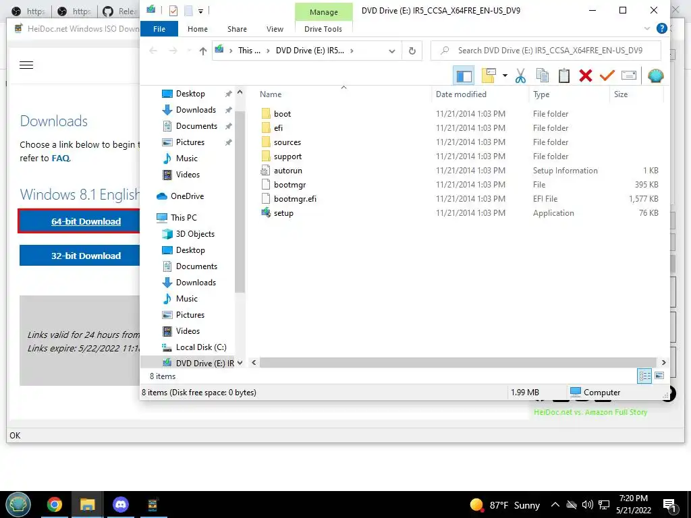
Task: Switch to the View ribbon tab
Action: tap(275, 29)
